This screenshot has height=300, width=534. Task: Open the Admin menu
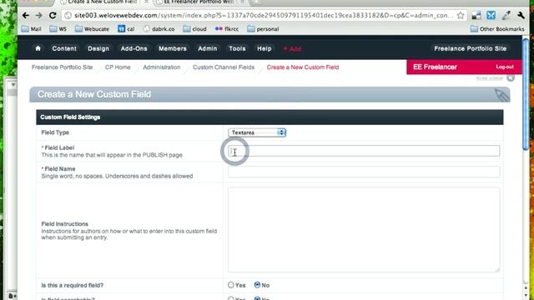coord(208,48)
